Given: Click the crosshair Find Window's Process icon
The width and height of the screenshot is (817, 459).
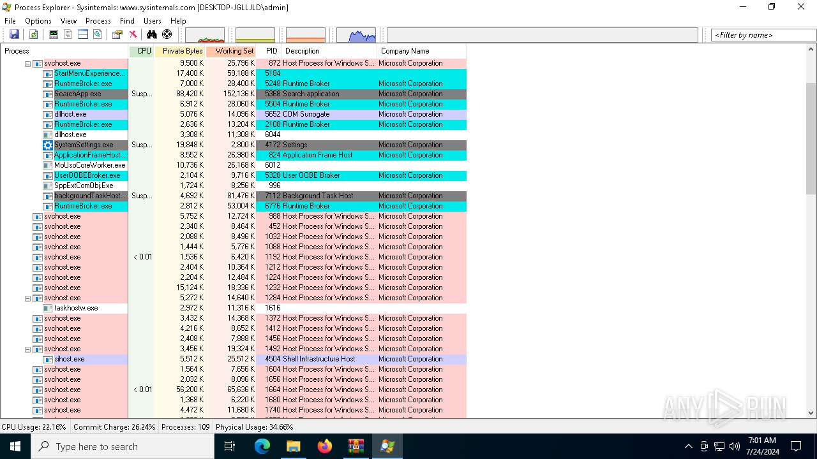Looking at the screenshot, I should (x=167, y=34).
